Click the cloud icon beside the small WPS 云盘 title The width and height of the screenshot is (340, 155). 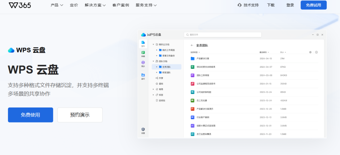[x=11, y=50]
